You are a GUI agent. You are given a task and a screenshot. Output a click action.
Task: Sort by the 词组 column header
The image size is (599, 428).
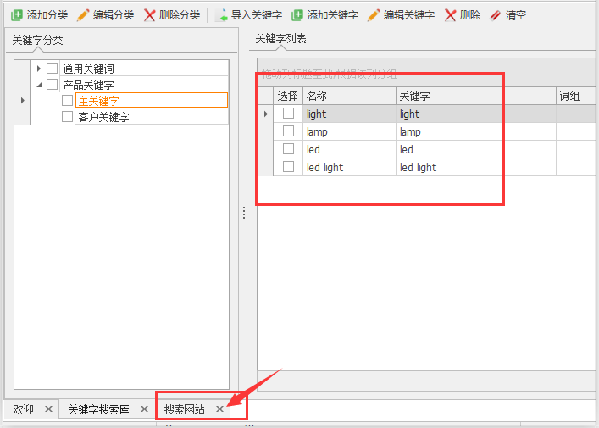577,96
